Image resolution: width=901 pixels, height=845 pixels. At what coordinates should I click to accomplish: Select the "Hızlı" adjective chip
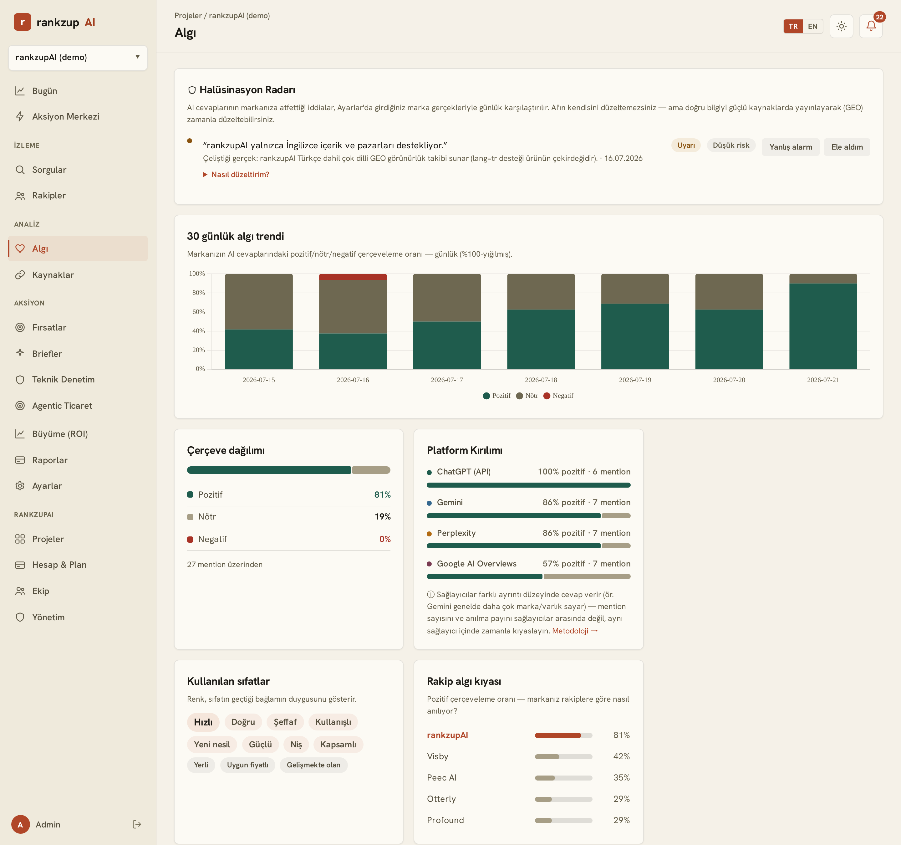(x=203, y=722)
